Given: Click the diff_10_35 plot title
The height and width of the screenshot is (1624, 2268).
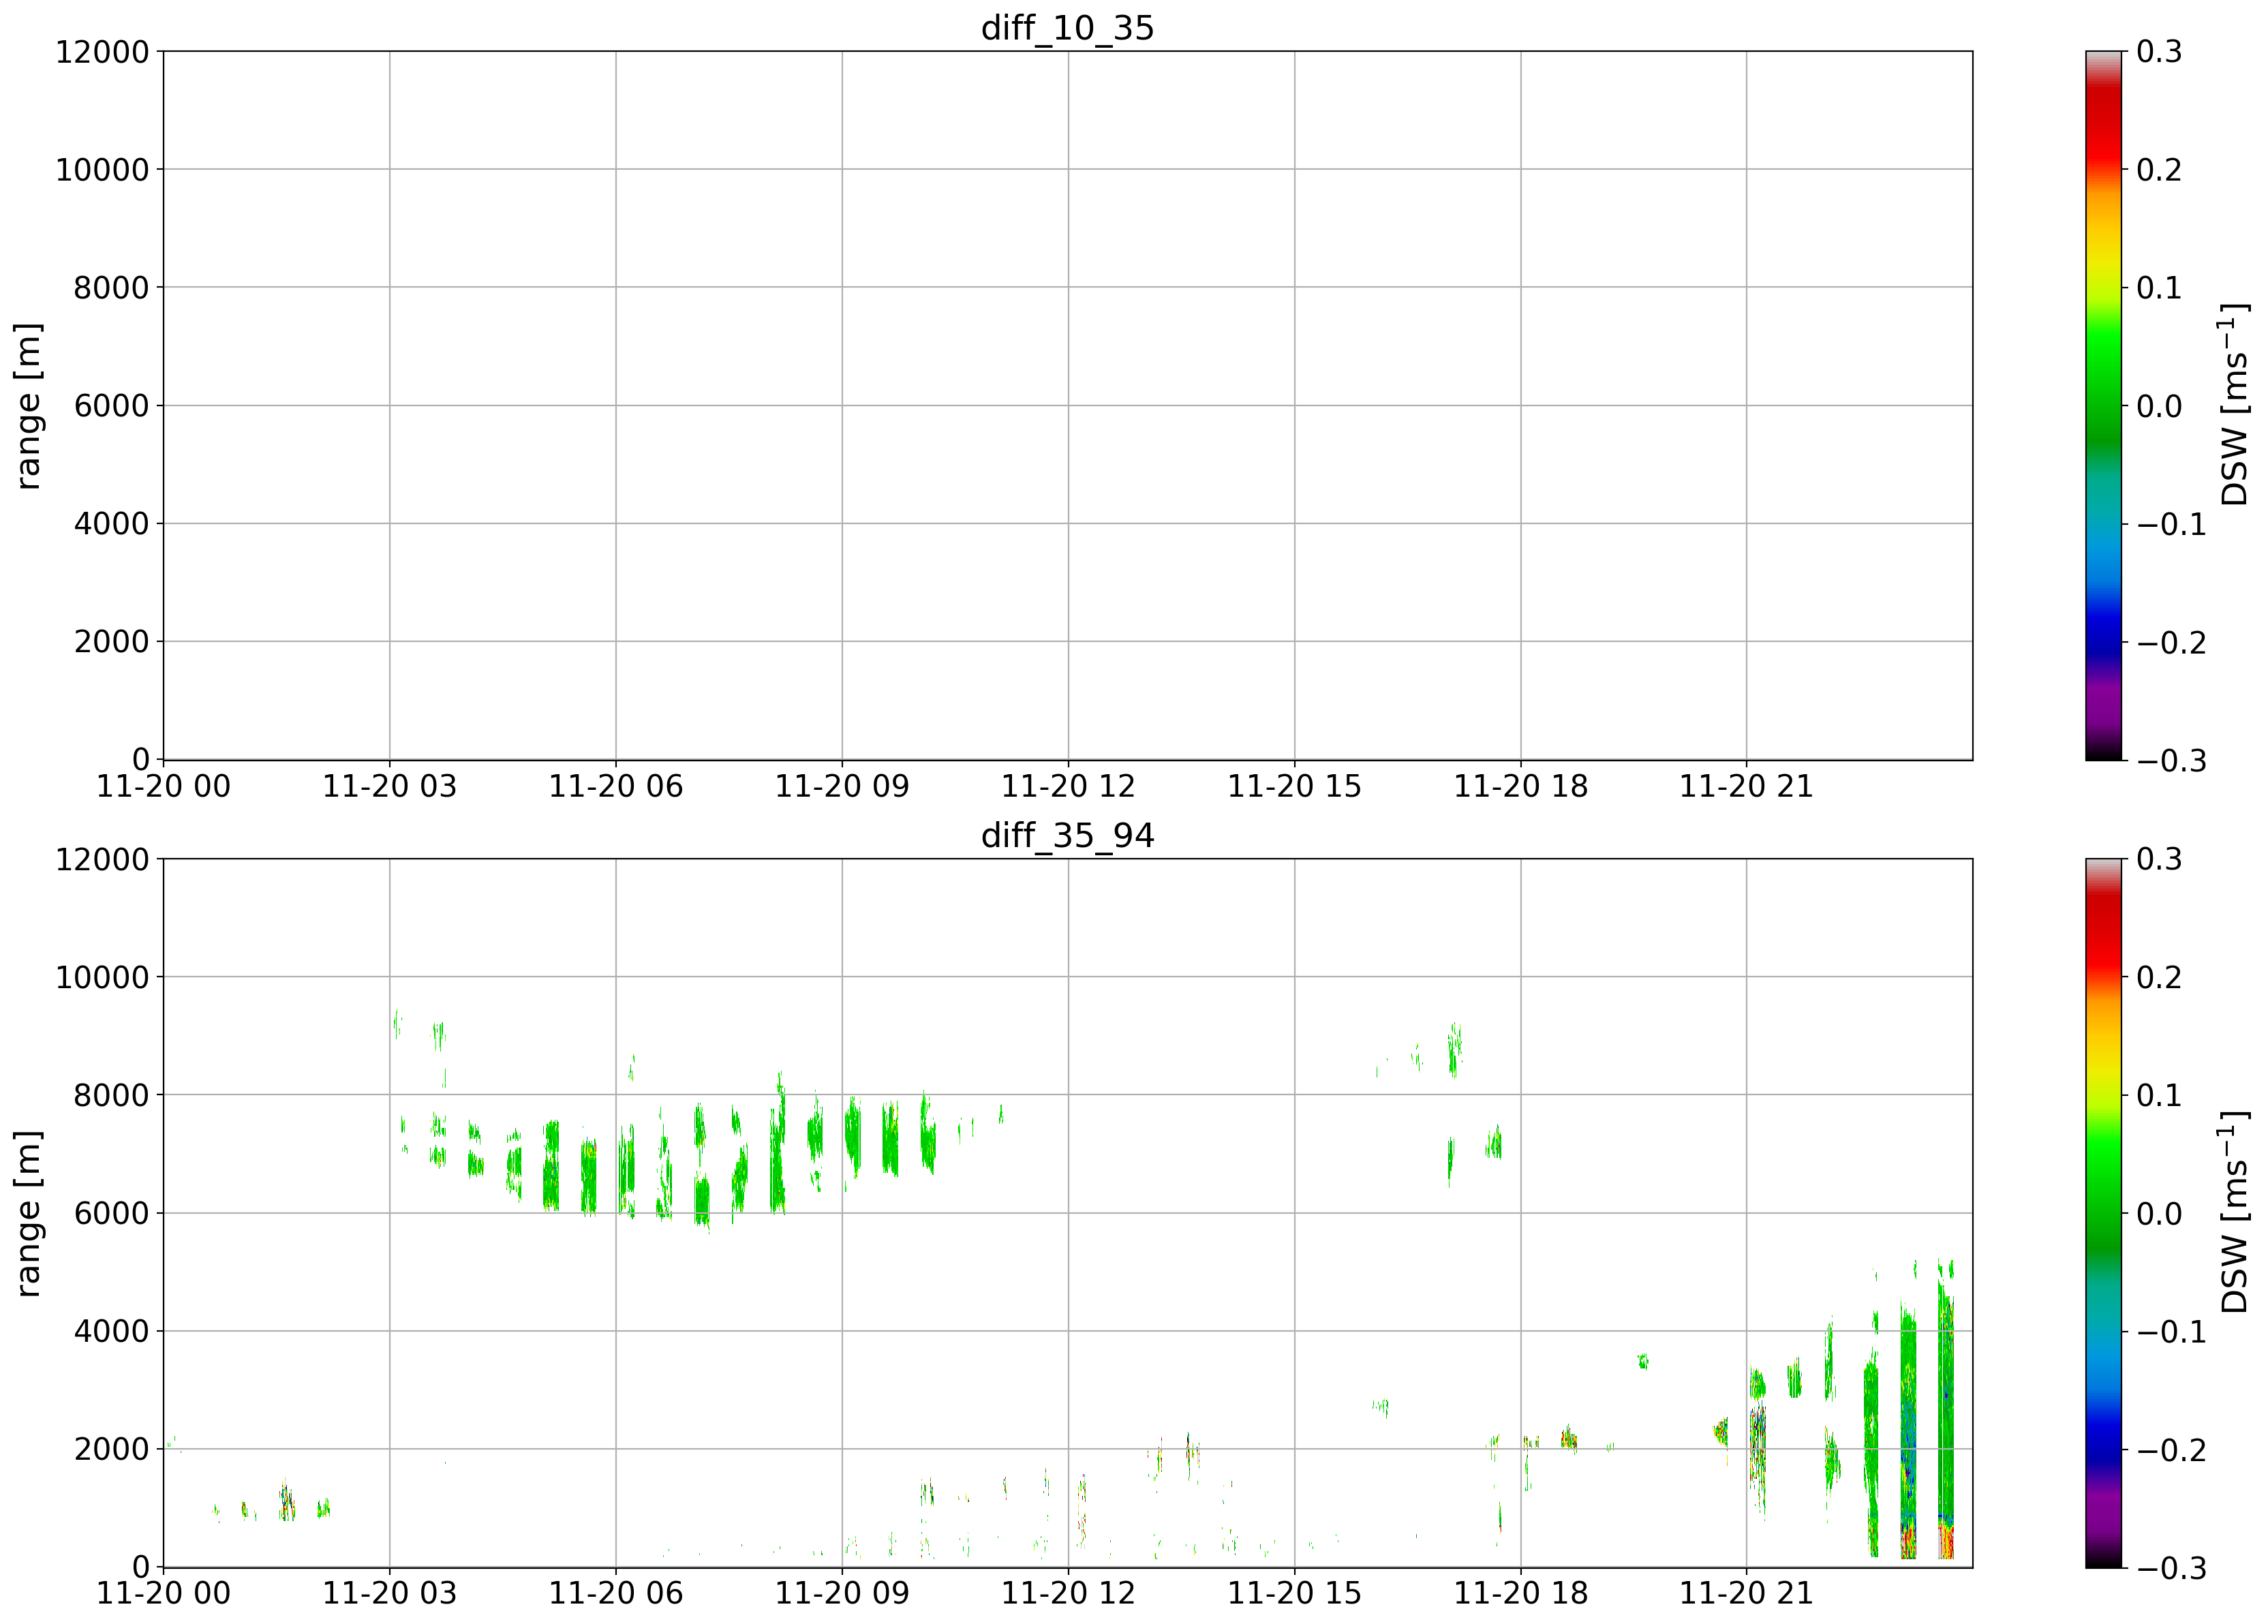Looking at the screenshot, I should pyautogui.click(x=1067, y=28).
